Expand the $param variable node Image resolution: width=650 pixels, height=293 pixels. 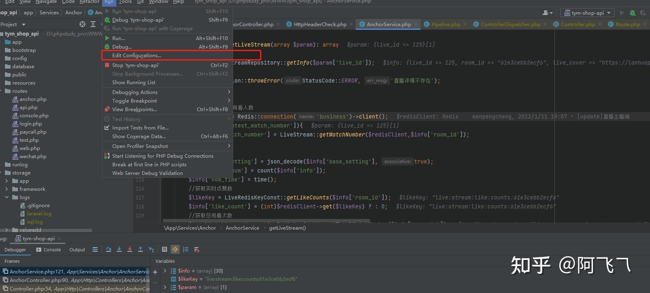(165, 287)
